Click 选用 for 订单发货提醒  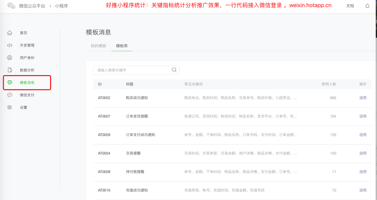pos(363,116)
